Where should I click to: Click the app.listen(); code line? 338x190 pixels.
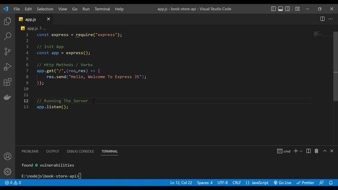pos(52,107)
